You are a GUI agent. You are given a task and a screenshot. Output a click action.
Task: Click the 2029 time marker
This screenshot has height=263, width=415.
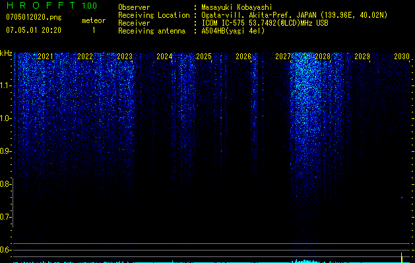click(362, 56)
